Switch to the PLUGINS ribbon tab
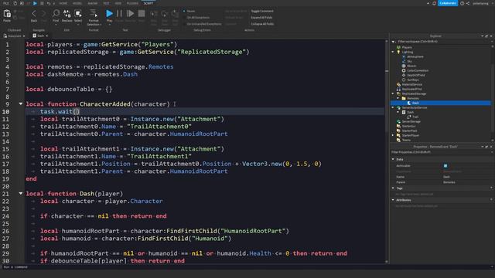This screenshot has height=278, width=495. click(132, 3)
